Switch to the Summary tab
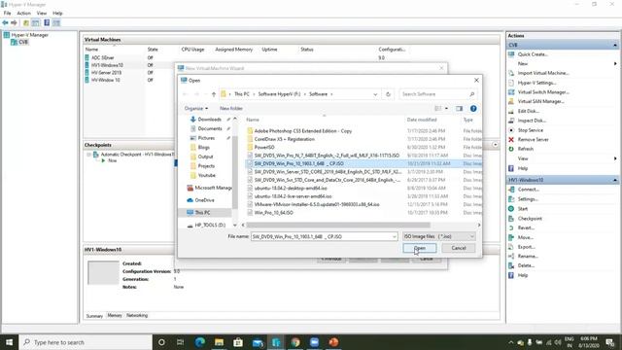 (94, 316)
